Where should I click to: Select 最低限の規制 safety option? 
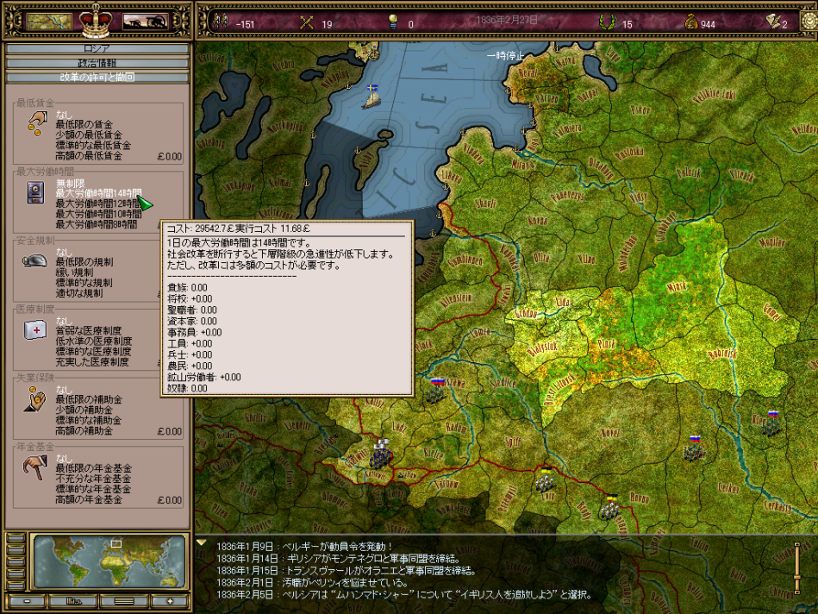click(x=84, y=262)
